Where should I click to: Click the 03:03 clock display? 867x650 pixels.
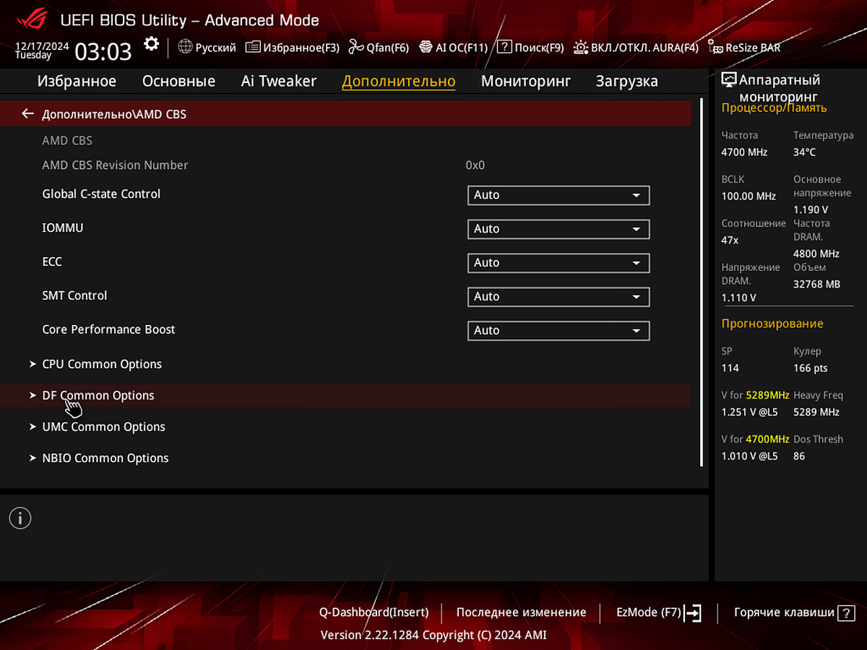pos(103,51)
